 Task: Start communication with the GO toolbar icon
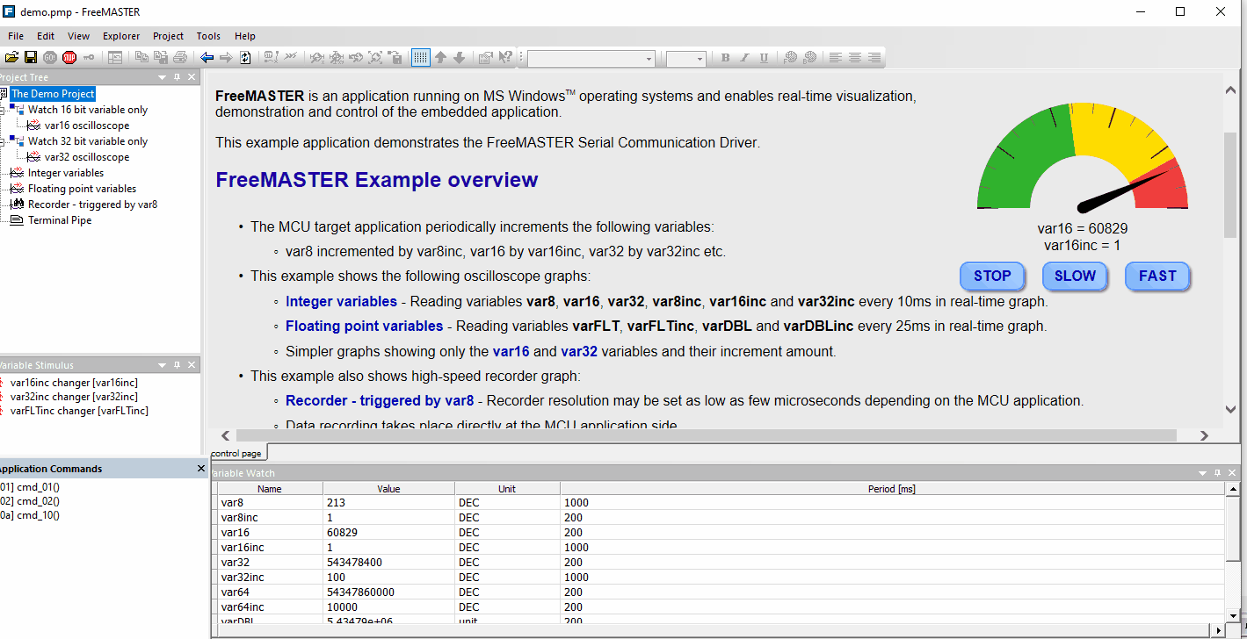(49, 56)
